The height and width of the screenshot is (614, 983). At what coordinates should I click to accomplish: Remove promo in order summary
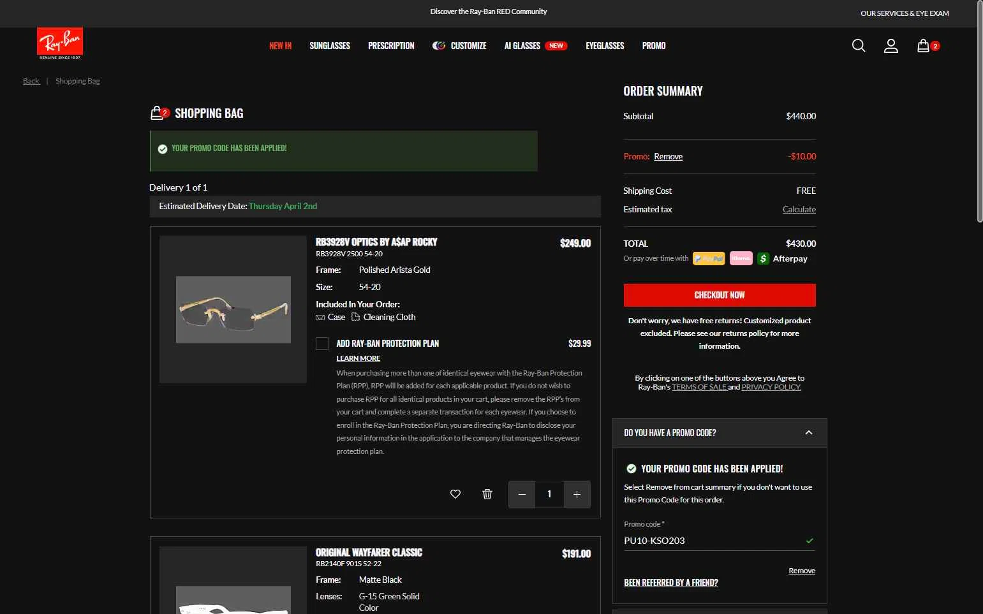(668, 157)
